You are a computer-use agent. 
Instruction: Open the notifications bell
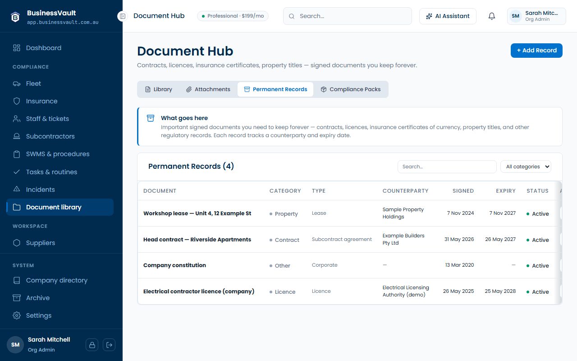point(492,16)
